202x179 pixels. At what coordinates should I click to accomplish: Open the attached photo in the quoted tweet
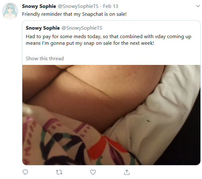pyautogui.click(x=111, y=115)
